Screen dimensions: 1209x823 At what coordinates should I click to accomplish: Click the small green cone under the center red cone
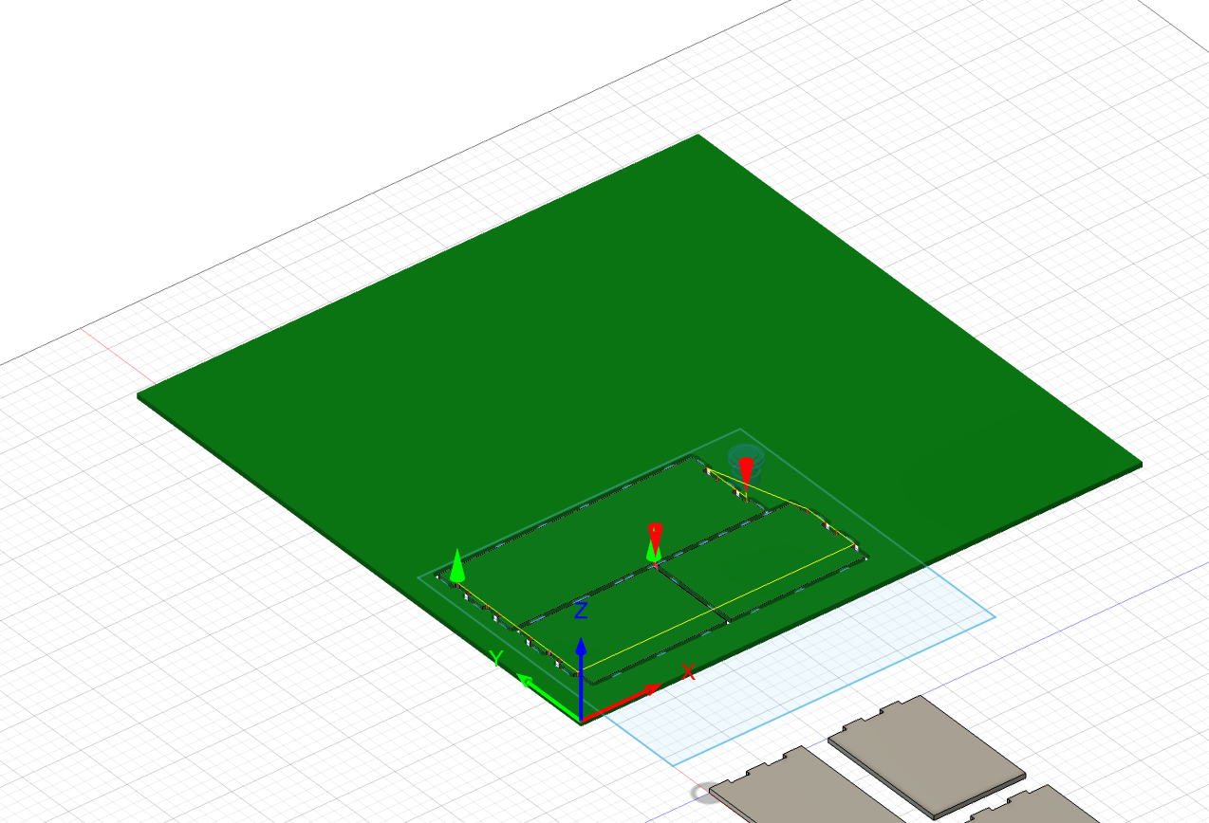point(653,552)
